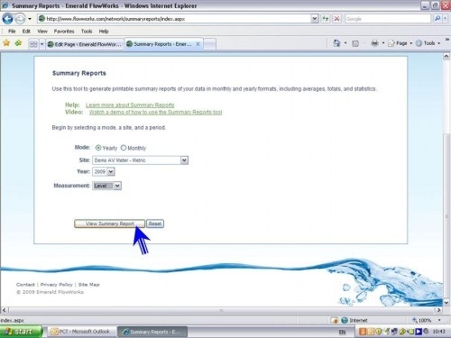This screenshot has height=338, width=451.
Task: Open the Site Map footer link
Action: click(89, 285)
